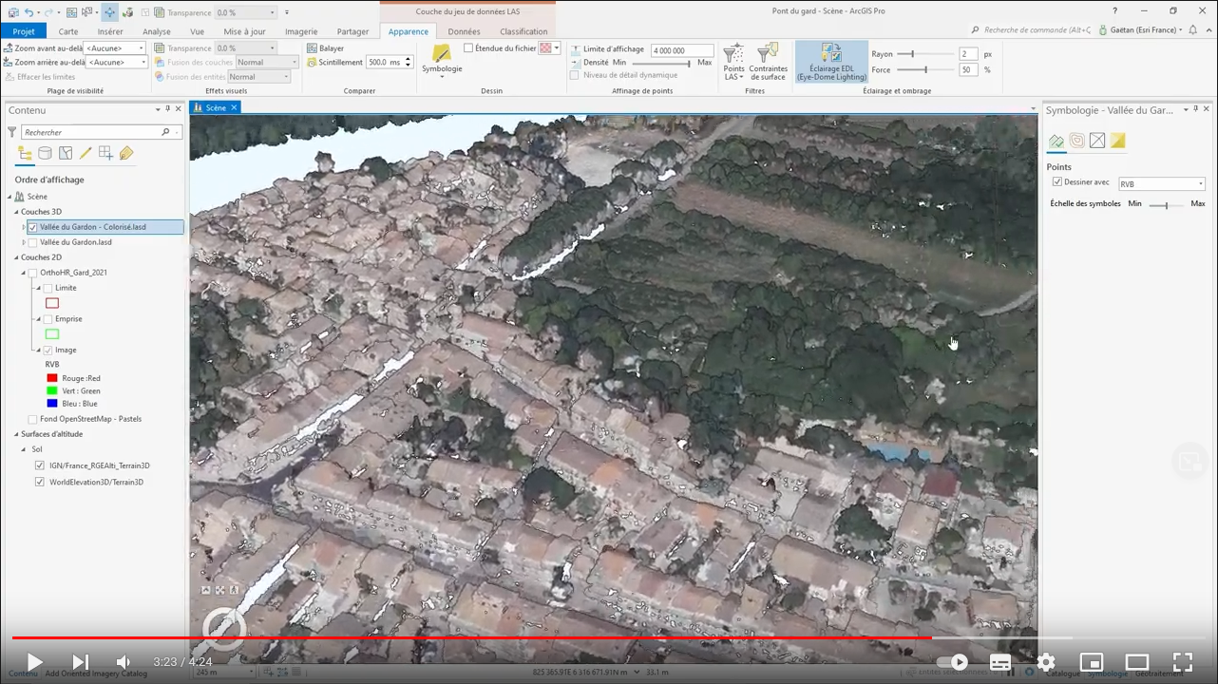Mute the video using the speaker icon
Viewport: 1218px width, 684px height.
coord(123,662)
